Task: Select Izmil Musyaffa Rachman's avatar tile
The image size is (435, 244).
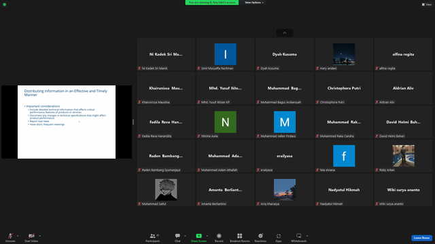Action: [x=225, y=54]
